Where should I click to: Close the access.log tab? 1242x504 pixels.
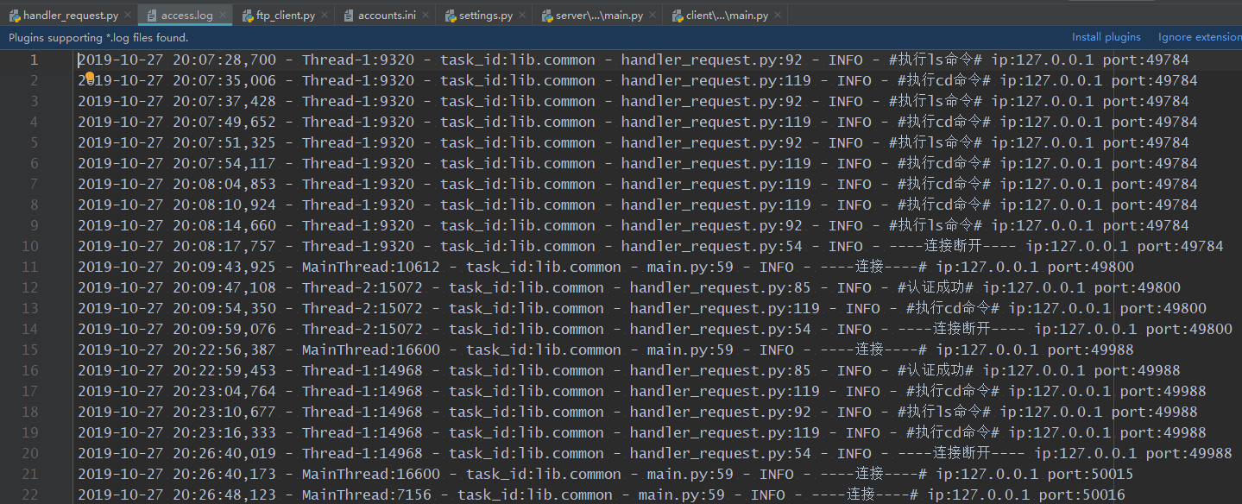click(222, 16)
